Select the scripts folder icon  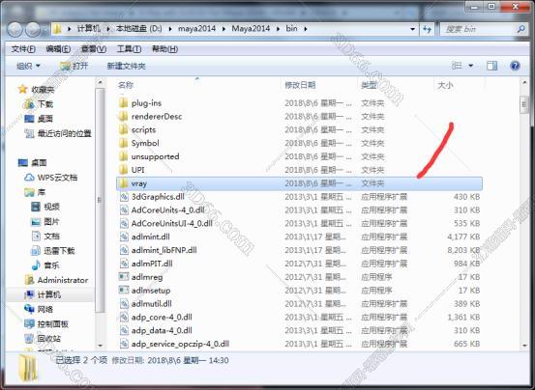point(123,129)
